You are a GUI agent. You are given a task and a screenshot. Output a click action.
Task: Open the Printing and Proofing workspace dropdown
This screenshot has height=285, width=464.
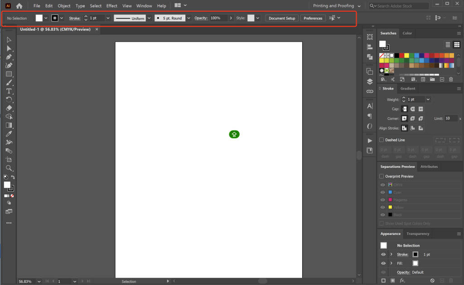[x=337, y=6]
